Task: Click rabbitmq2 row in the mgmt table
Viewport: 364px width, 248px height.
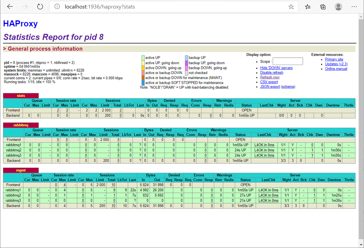Action: click(x=179, y=195)
